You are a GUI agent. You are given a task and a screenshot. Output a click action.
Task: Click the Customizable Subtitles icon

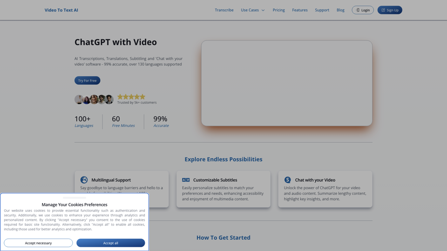pyautogui.click(x=186, y=180)
